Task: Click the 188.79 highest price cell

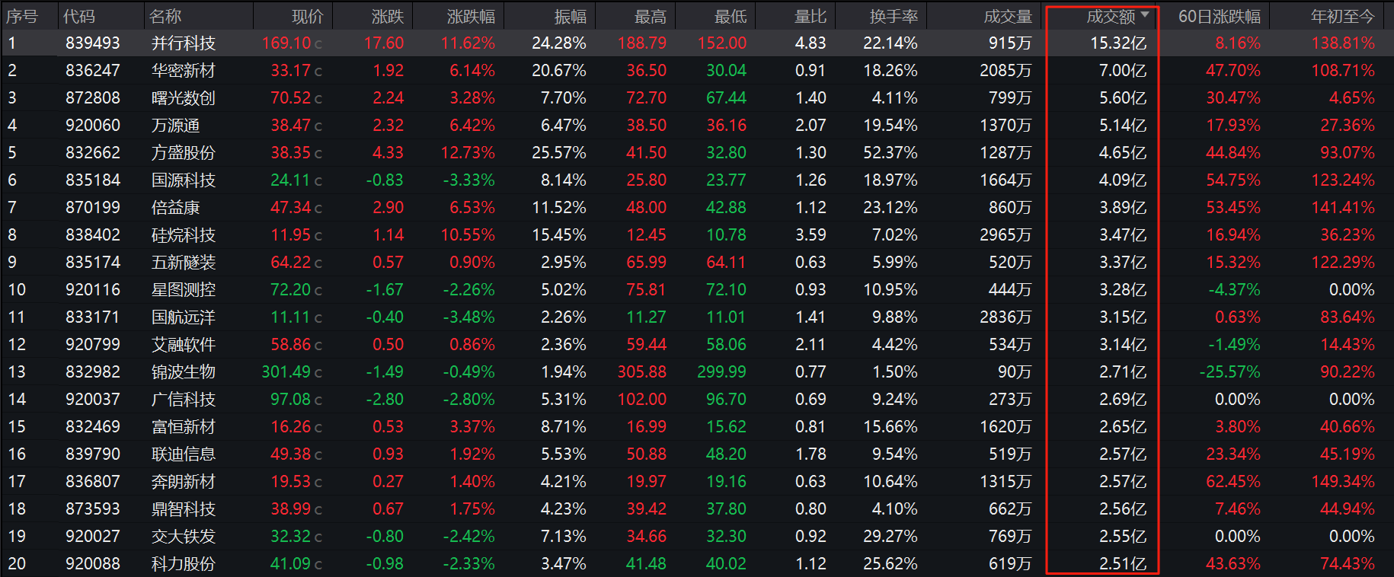Action: (x=642, y=43)
